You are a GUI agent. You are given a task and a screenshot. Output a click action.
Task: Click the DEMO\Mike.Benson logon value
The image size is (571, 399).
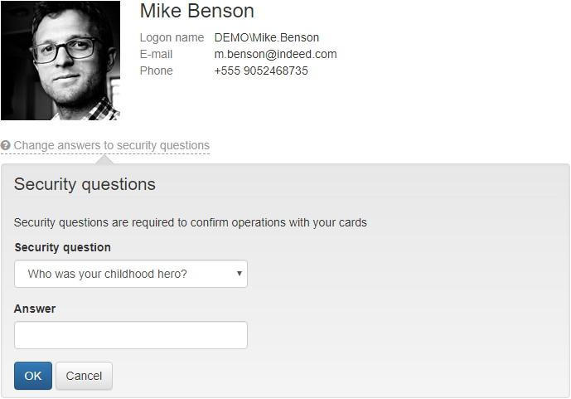click(x=266, y=37)
